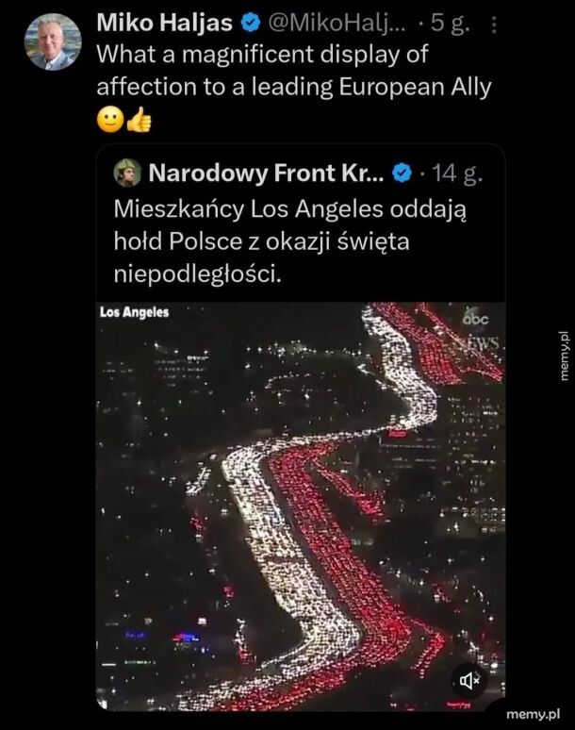Click Miko Haljas's blue verified badge

pos(251,24)
